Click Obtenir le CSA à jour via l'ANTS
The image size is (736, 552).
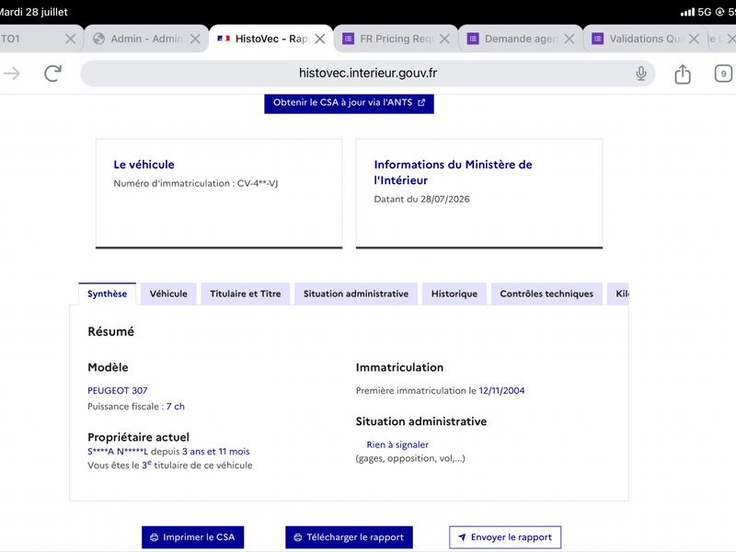click(x=349, y=103)
